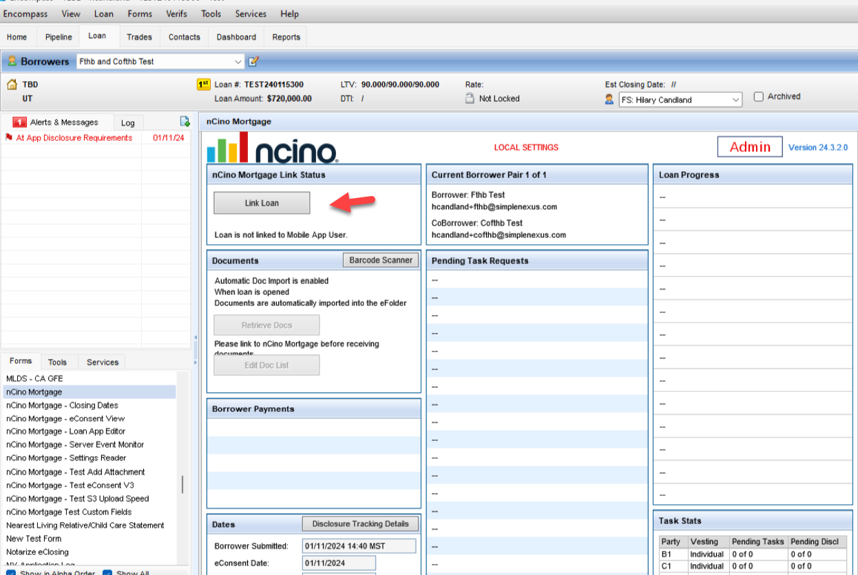
Task: Click the Version 24.3.2.0 text
Action: coord(818,147)
